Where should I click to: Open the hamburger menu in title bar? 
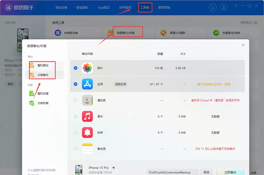click(236, 6)
